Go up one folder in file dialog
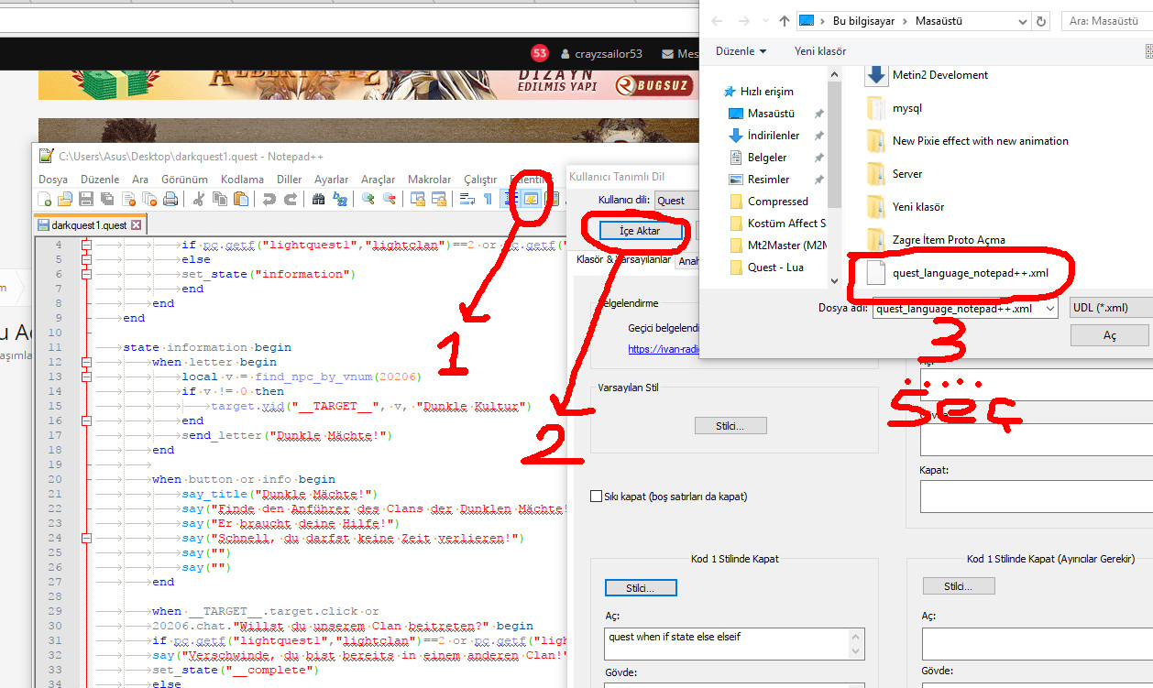Screen dimensions: 1153x688 [x=785, y=20]
